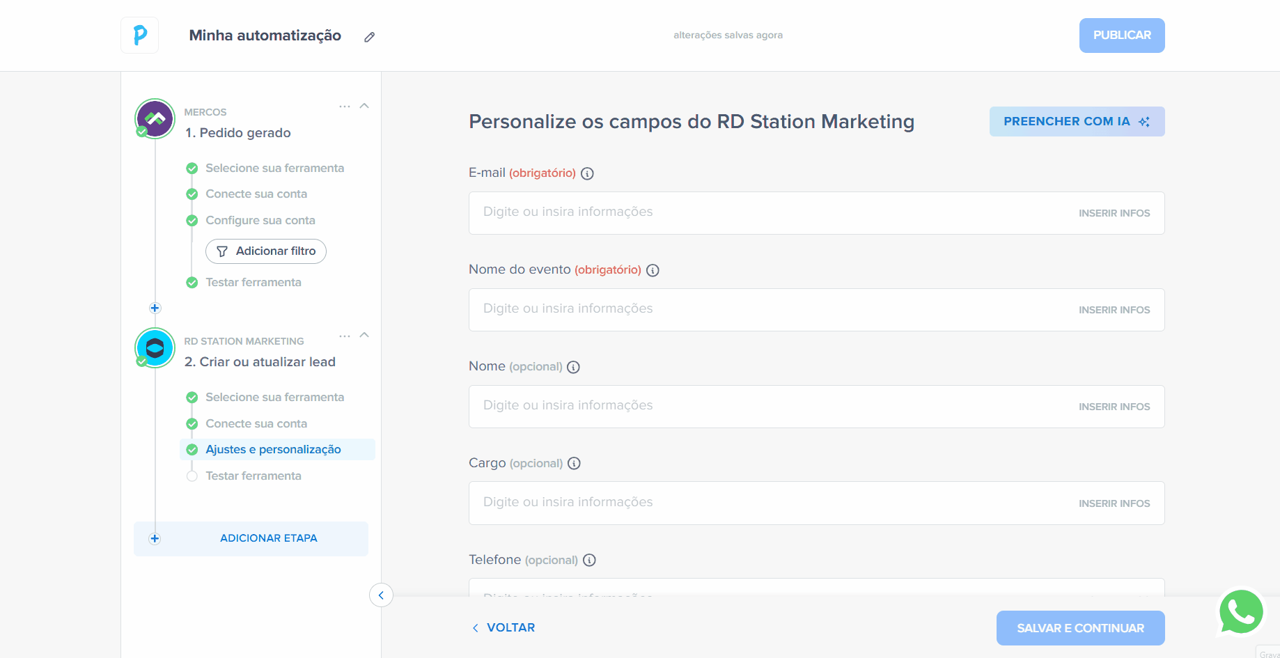Open the Mercos step icon
Viewport: 1280px width, 658px height.
pyautogui.click(x=155, y=118)
